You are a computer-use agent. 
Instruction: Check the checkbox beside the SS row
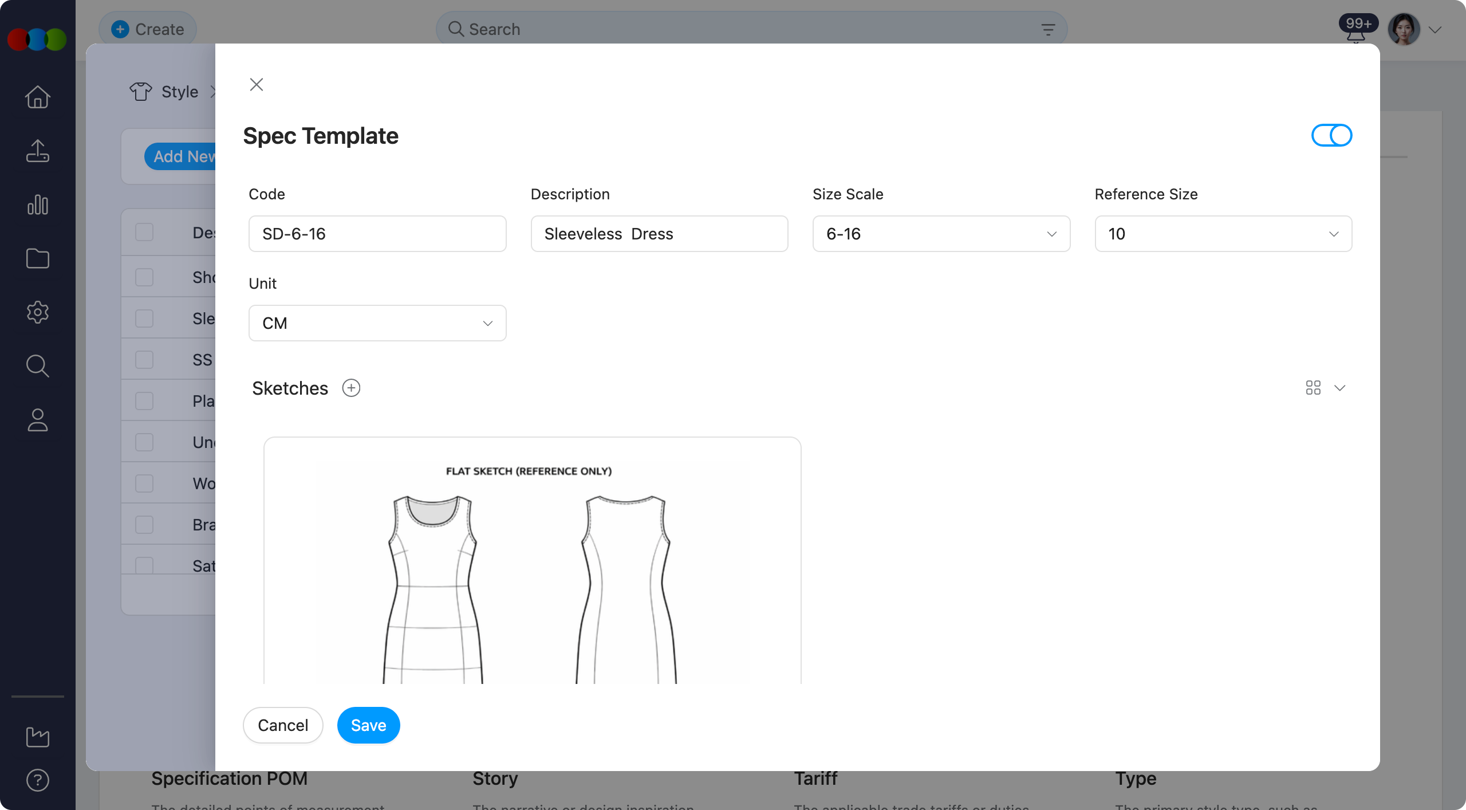tap(144, 360)
